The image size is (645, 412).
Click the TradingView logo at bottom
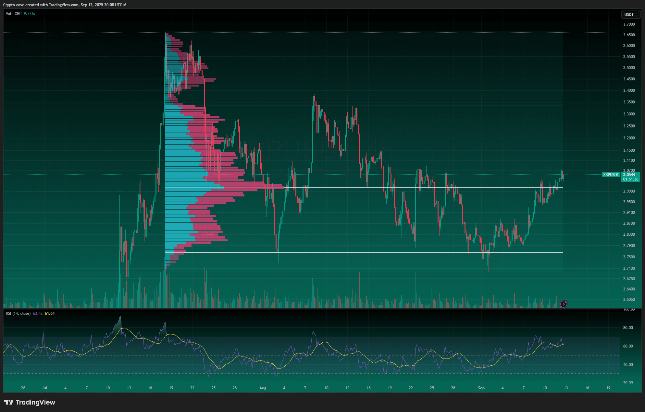point(30,402)
